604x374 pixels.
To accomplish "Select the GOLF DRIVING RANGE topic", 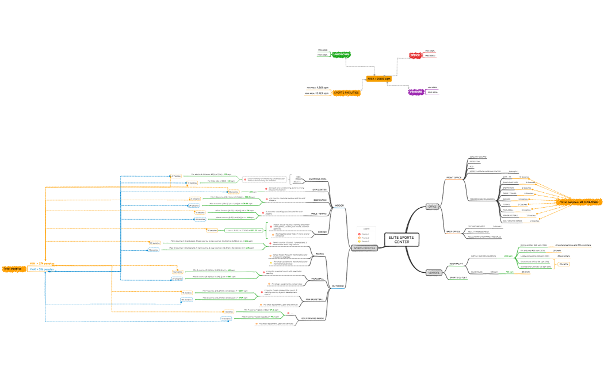I will (x=314, y=318).
